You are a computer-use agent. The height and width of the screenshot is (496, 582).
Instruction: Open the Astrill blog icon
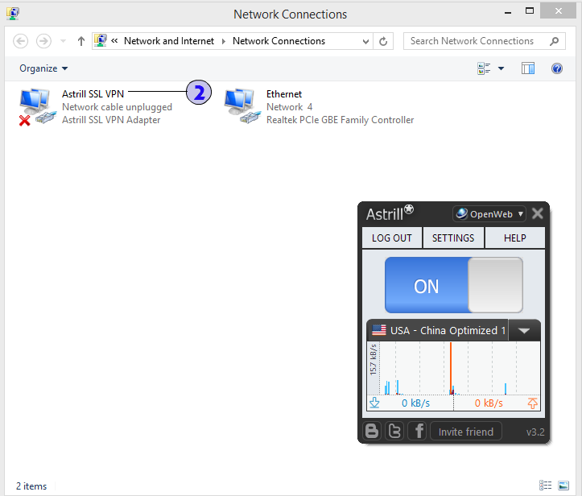pyautogui.click(x=372, y=431)
